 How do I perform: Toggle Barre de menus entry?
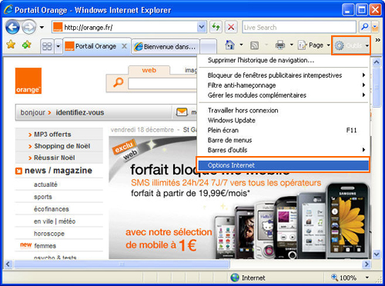(283, 140)
